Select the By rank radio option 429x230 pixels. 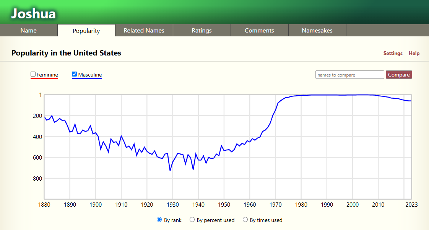point(159,220)
